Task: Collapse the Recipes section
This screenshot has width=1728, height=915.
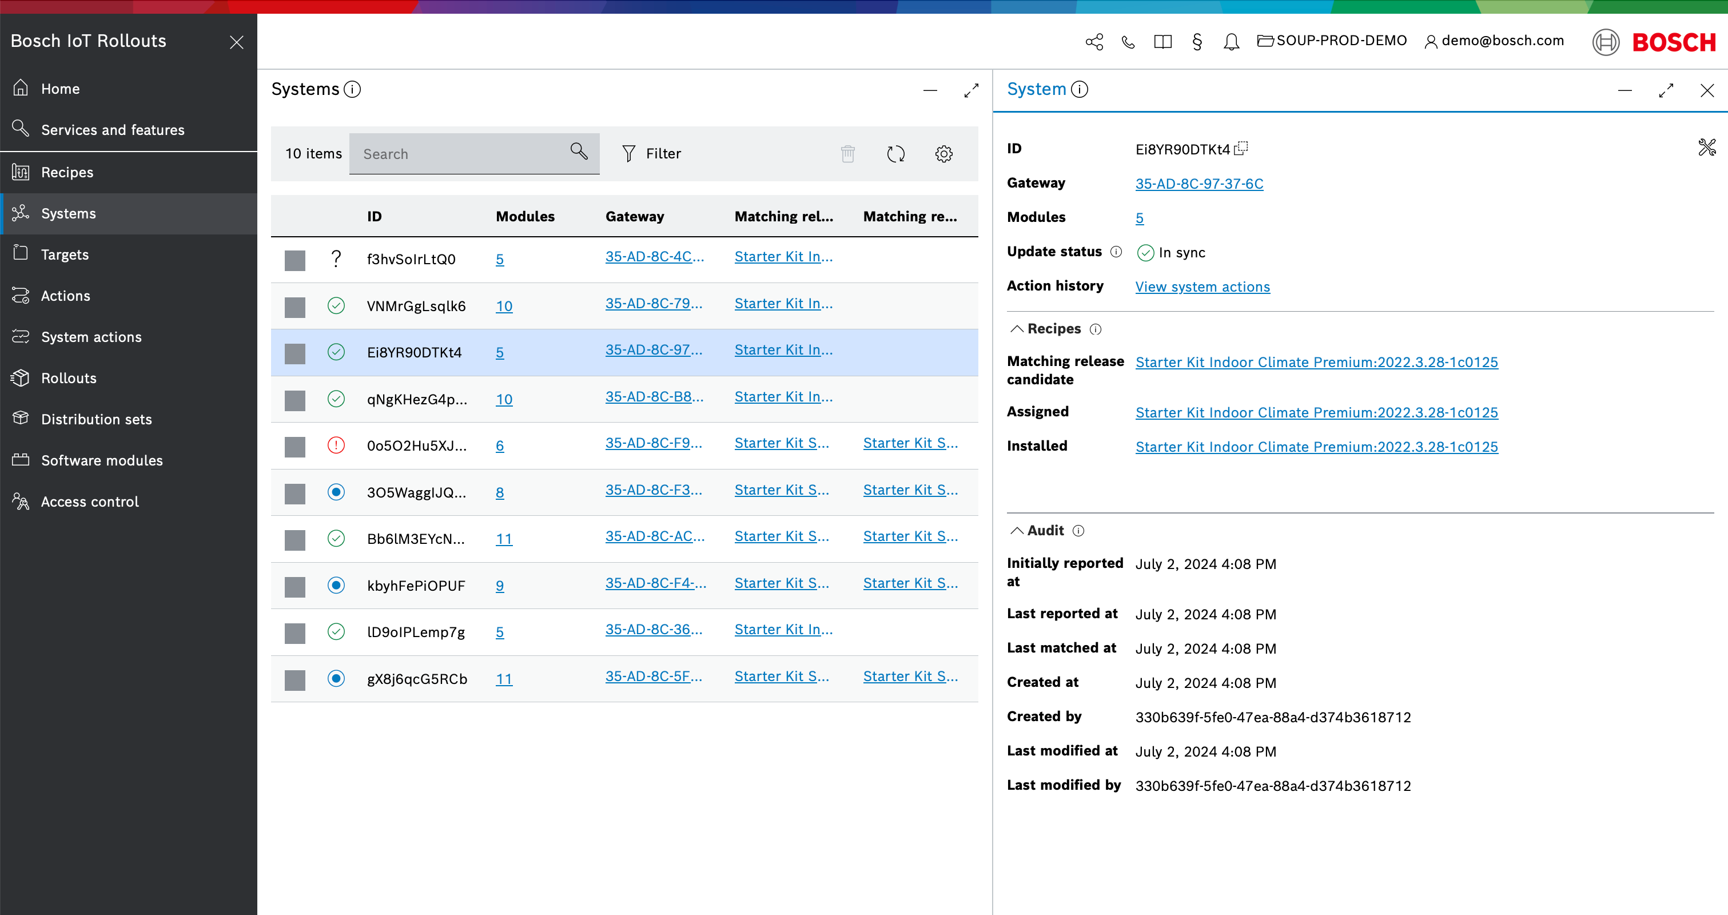Action: (x=1017, y=329)
